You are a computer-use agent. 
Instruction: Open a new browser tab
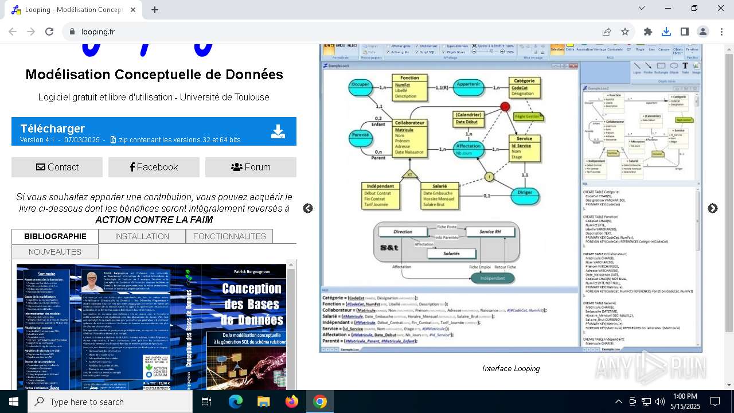155,10
